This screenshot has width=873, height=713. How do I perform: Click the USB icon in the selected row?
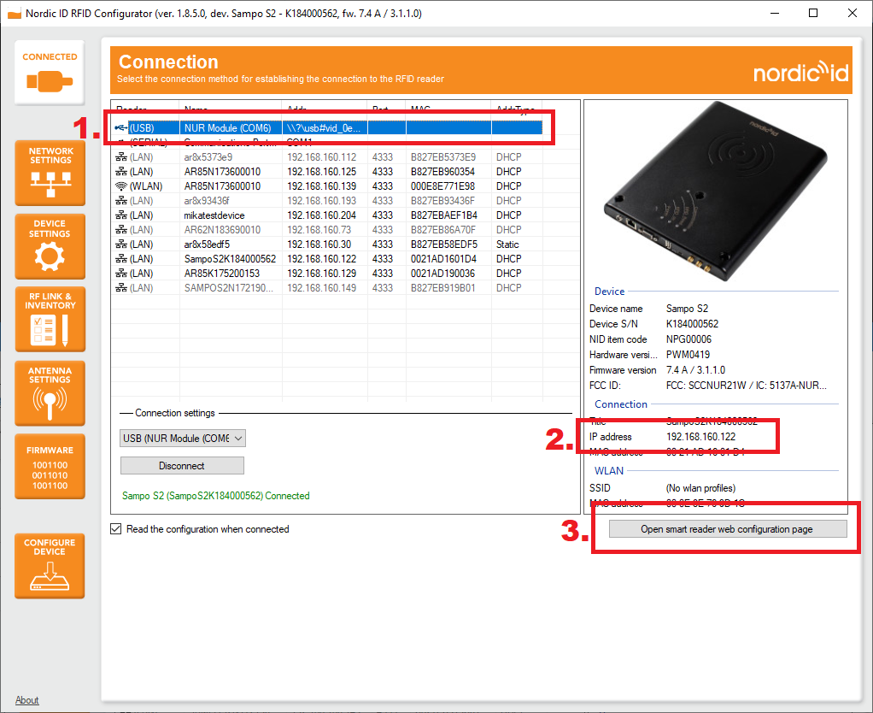pos(120,128)
